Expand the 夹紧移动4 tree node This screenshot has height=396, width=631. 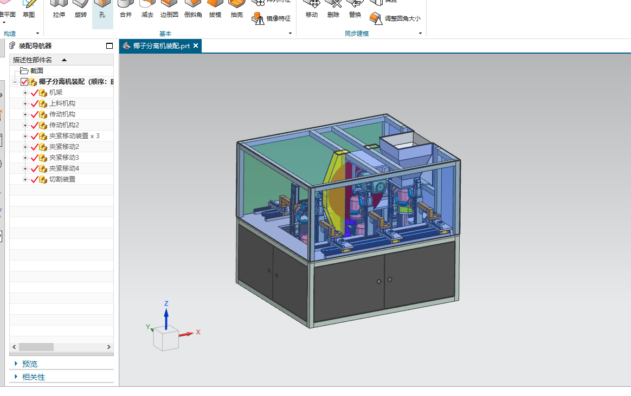point(25,168)
